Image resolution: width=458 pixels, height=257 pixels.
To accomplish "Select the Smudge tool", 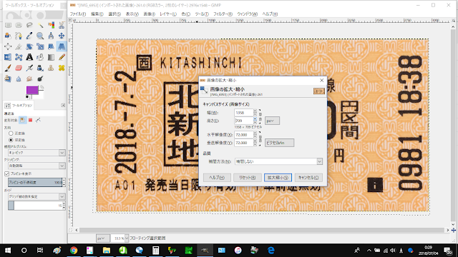I will (x=29, y=79).
